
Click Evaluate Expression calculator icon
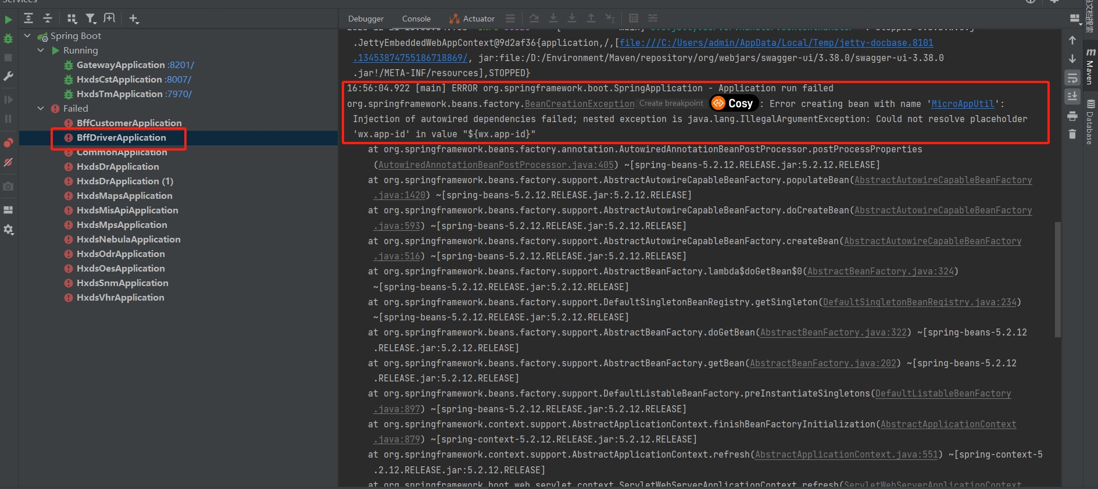(x=634, y=18)
